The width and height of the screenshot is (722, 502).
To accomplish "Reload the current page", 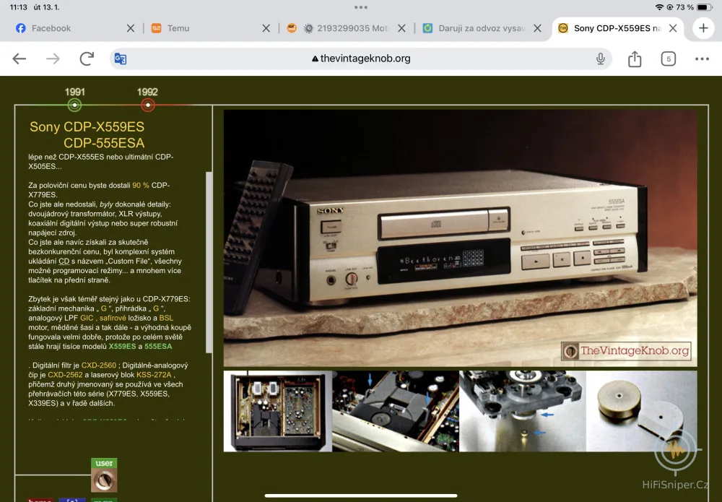I will (x=87, y=59).
